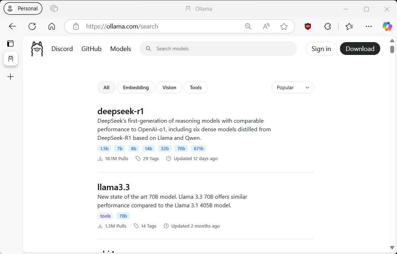Select the 1.5b tag of deepseek-r1
This screenshot has width=397, height=254.
[x=104, y=149]
